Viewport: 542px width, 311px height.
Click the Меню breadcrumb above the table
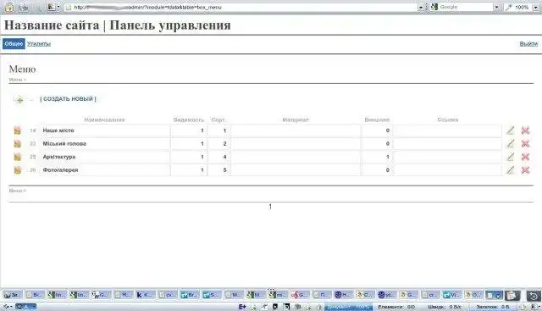[17, 80]
